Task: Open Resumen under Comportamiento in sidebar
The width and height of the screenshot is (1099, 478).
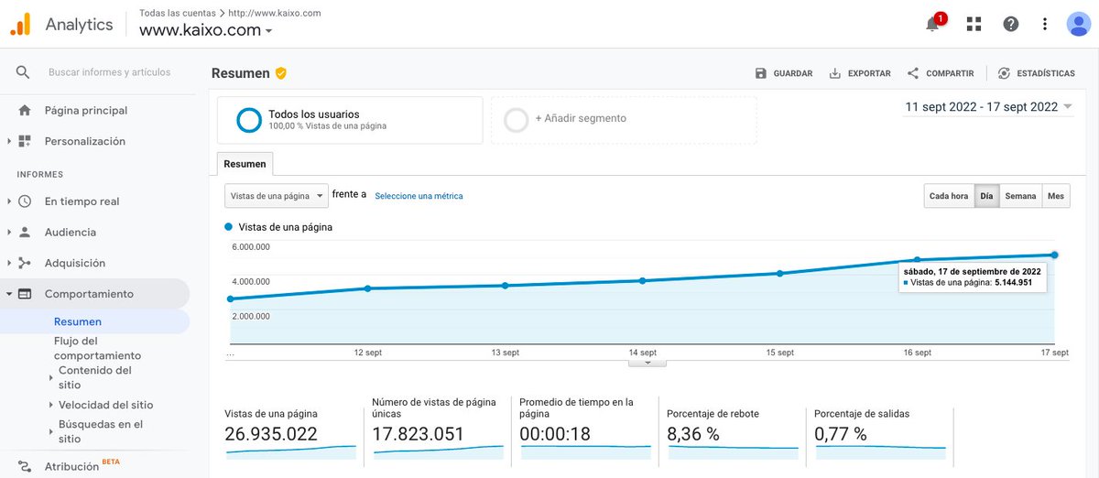Action: (78, 321)
